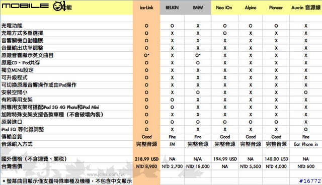The height and width of the screenshot is (185, 322).
Task: Click the Pioneer 完整音源 cell
Action: [276, 144]
